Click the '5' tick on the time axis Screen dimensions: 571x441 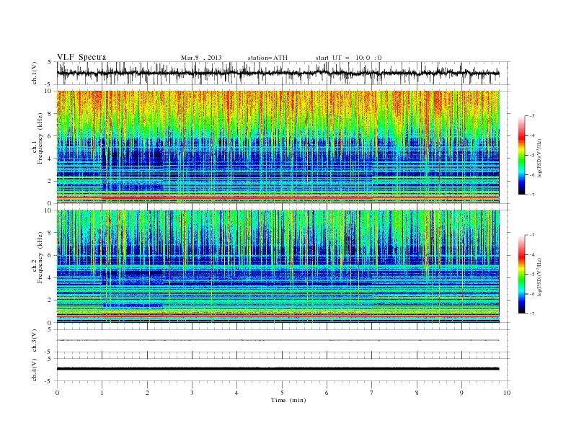coord(282,393)
